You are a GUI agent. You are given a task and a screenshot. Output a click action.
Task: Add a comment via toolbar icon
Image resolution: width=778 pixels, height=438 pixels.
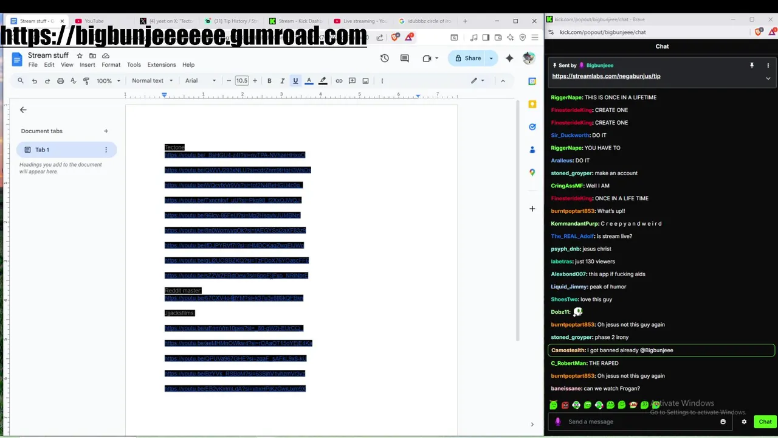click(352, 81)
